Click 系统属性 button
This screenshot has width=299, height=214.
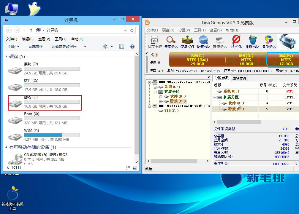click(36, 47)
